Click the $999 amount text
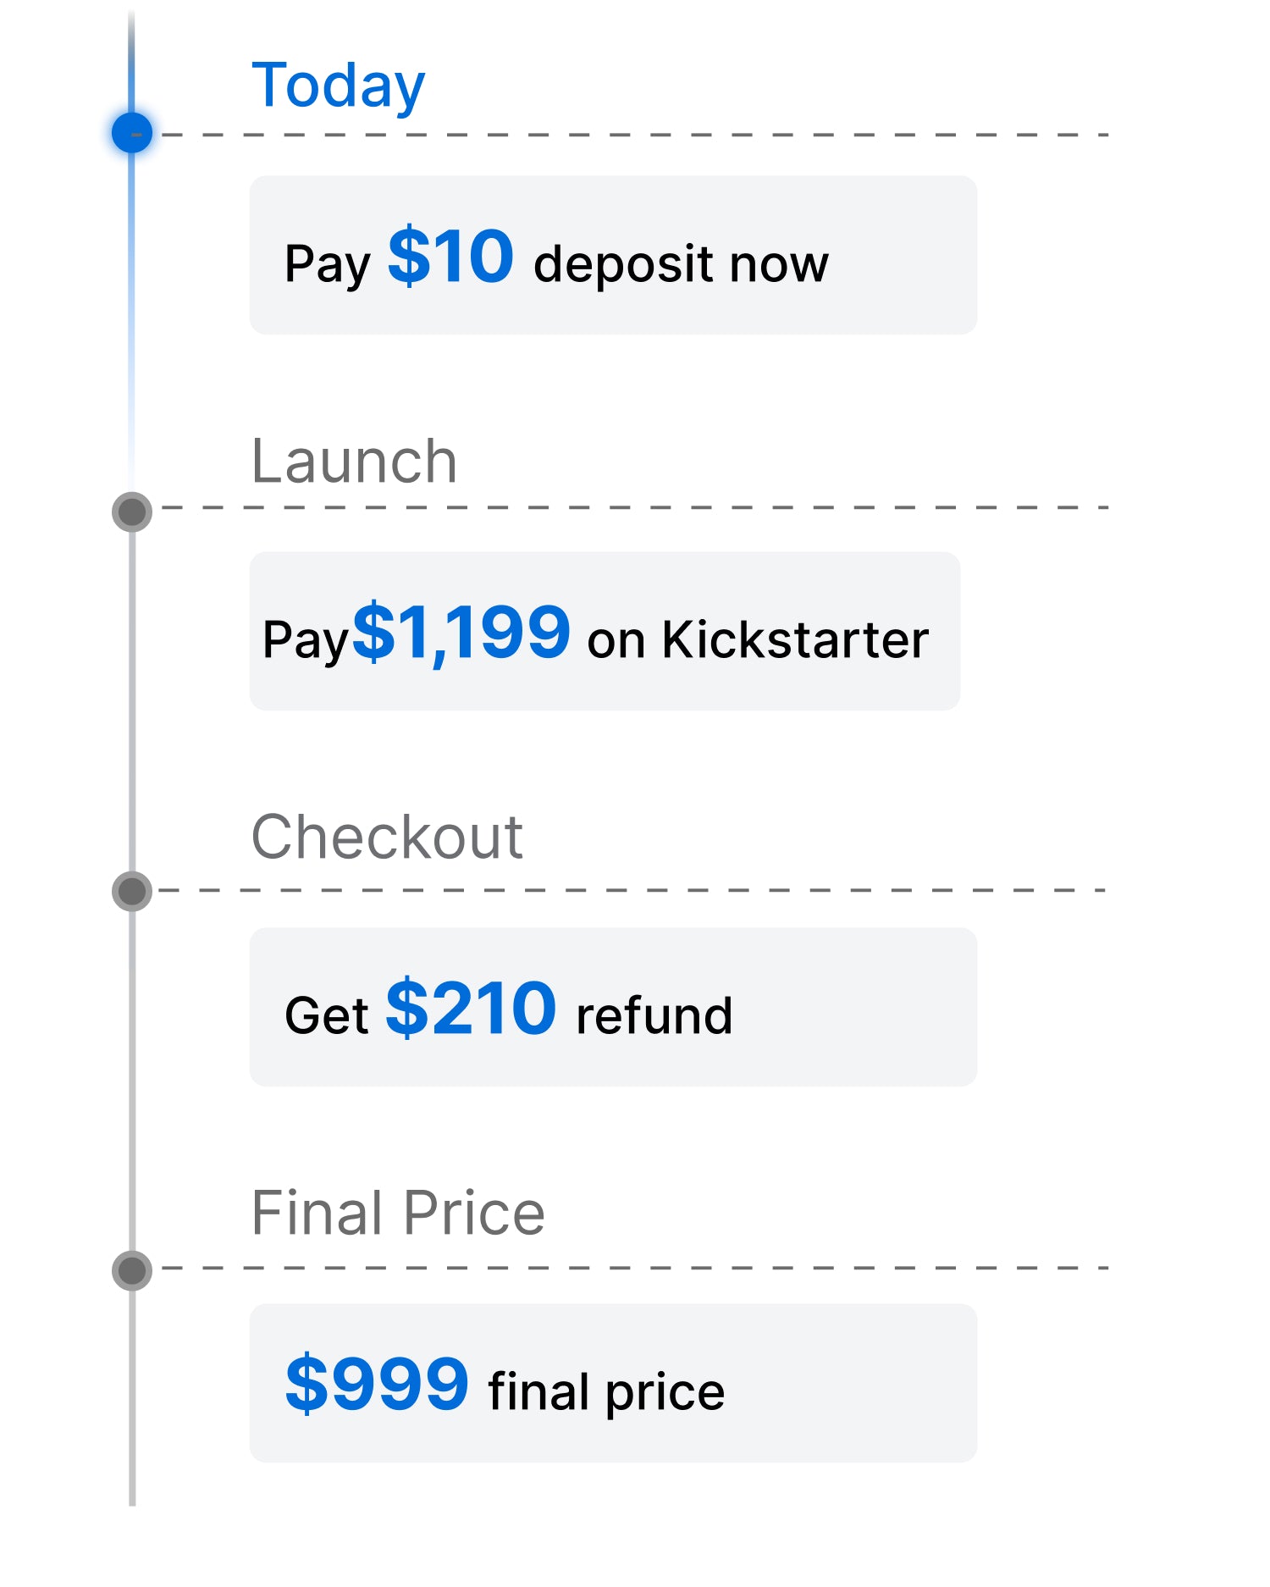This screenshot has height=1587, width=1270. [377, 1384]
